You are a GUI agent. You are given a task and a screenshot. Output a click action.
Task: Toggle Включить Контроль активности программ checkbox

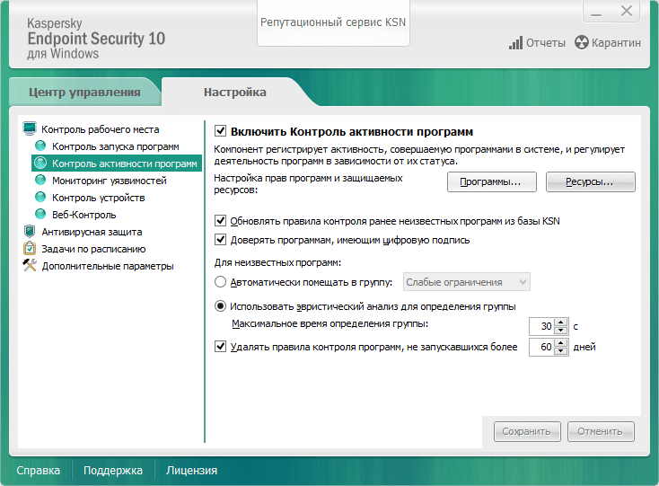tap(220, 131)
